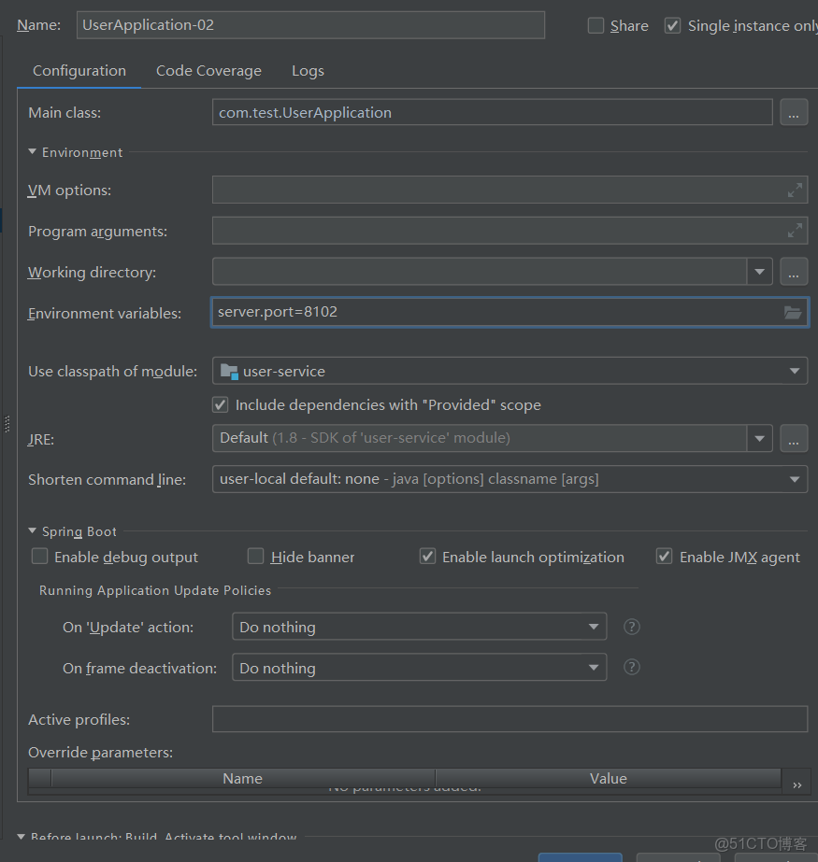Viewport: 818px width, 862px height.
Task: Open the Program arguments expand-editor icon
Action: point(795,231)
